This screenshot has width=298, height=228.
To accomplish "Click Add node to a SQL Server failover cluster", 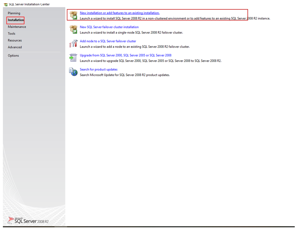I will [108, 41].
